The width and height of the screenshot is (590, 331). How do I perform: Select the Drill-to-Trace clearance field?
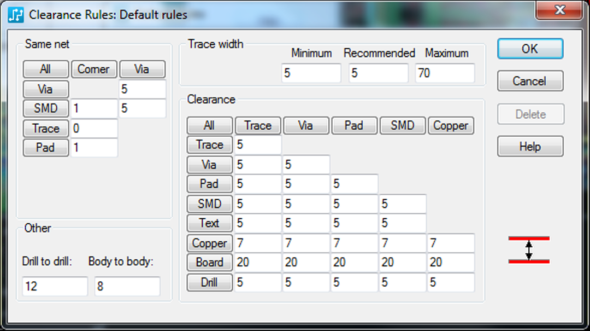(x=258, y=282)
